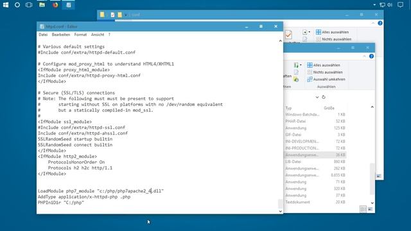Click the line 'AddType application/x-httpd-php .php'
This screenshot has width=411, height=231.
pyautogui.click(x=84, y=197)
